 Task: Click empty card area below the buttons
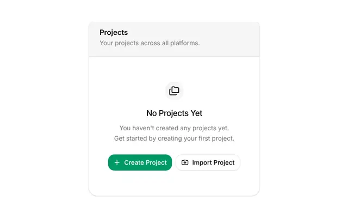174,184
